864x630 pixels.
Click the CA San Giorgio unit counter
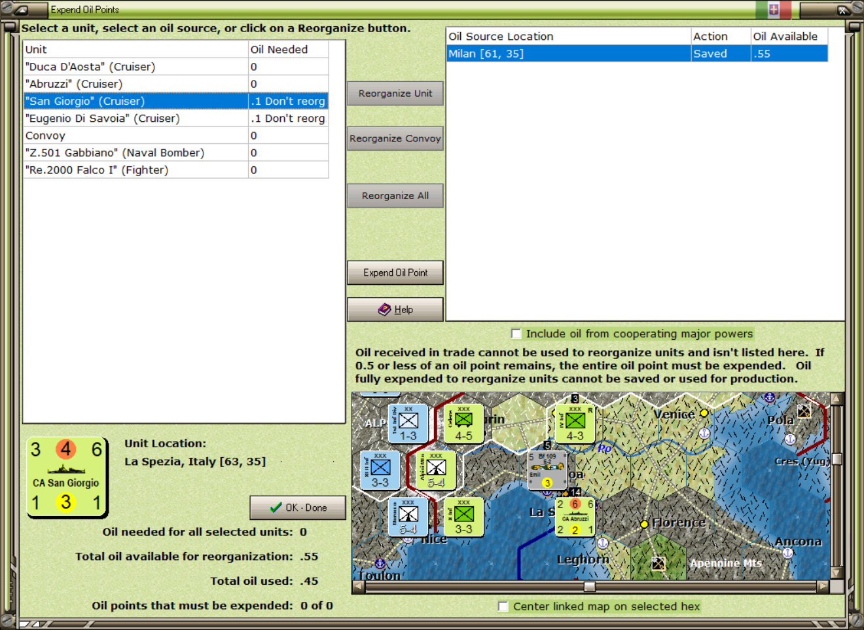coord(66,477)
